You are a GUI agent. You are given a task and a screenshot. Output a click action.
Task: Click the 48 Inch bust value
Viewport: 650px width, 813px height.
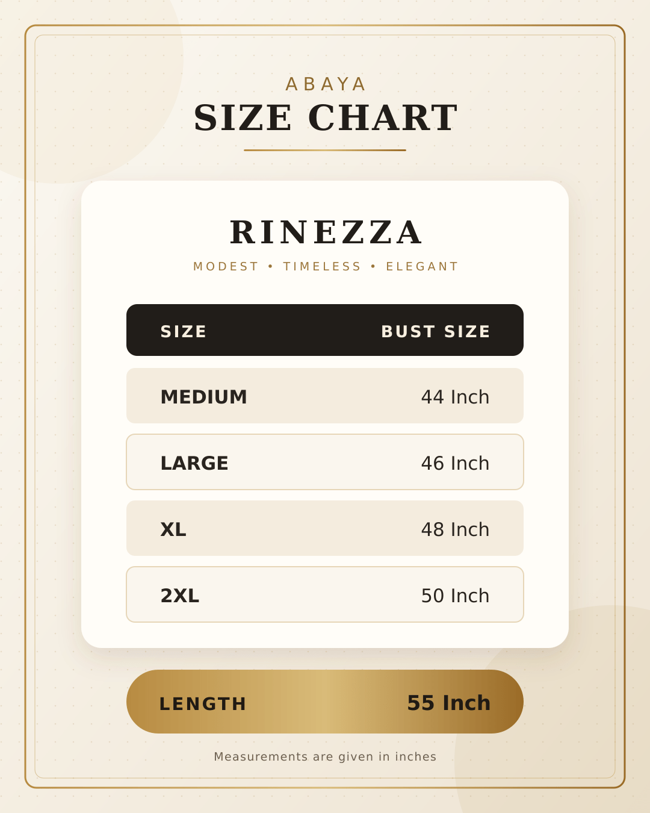[x=455, y=529]
